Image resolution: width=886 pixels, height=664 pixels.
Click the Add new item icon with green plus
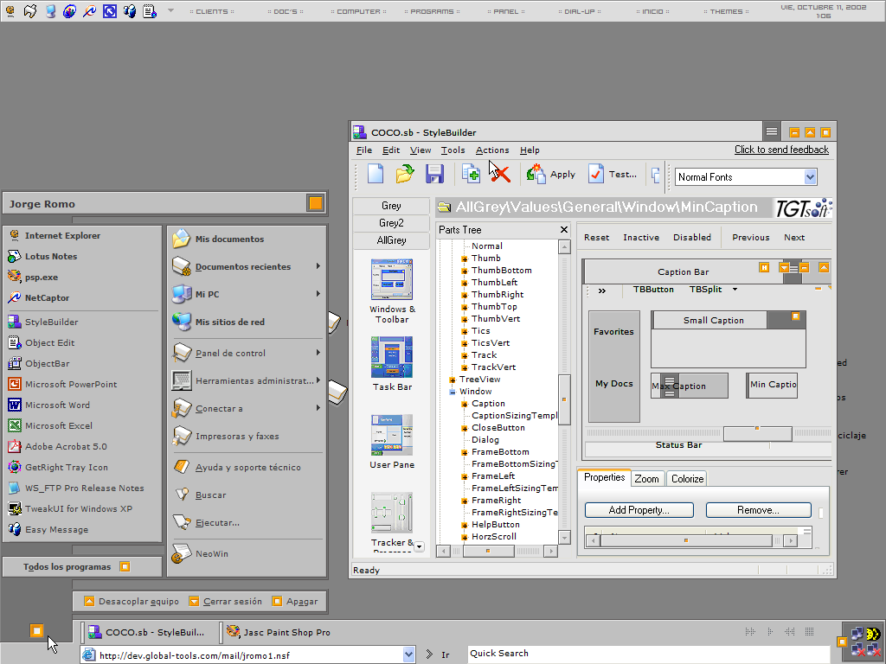tap(471, 174)
